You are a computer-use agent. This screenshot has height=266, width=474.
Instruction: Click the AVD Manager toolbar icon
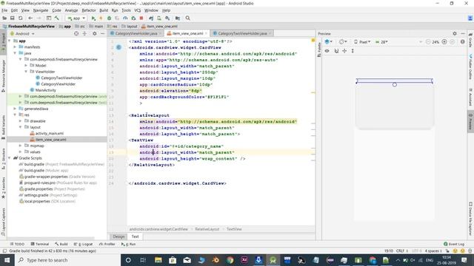[x=159, y=18]
